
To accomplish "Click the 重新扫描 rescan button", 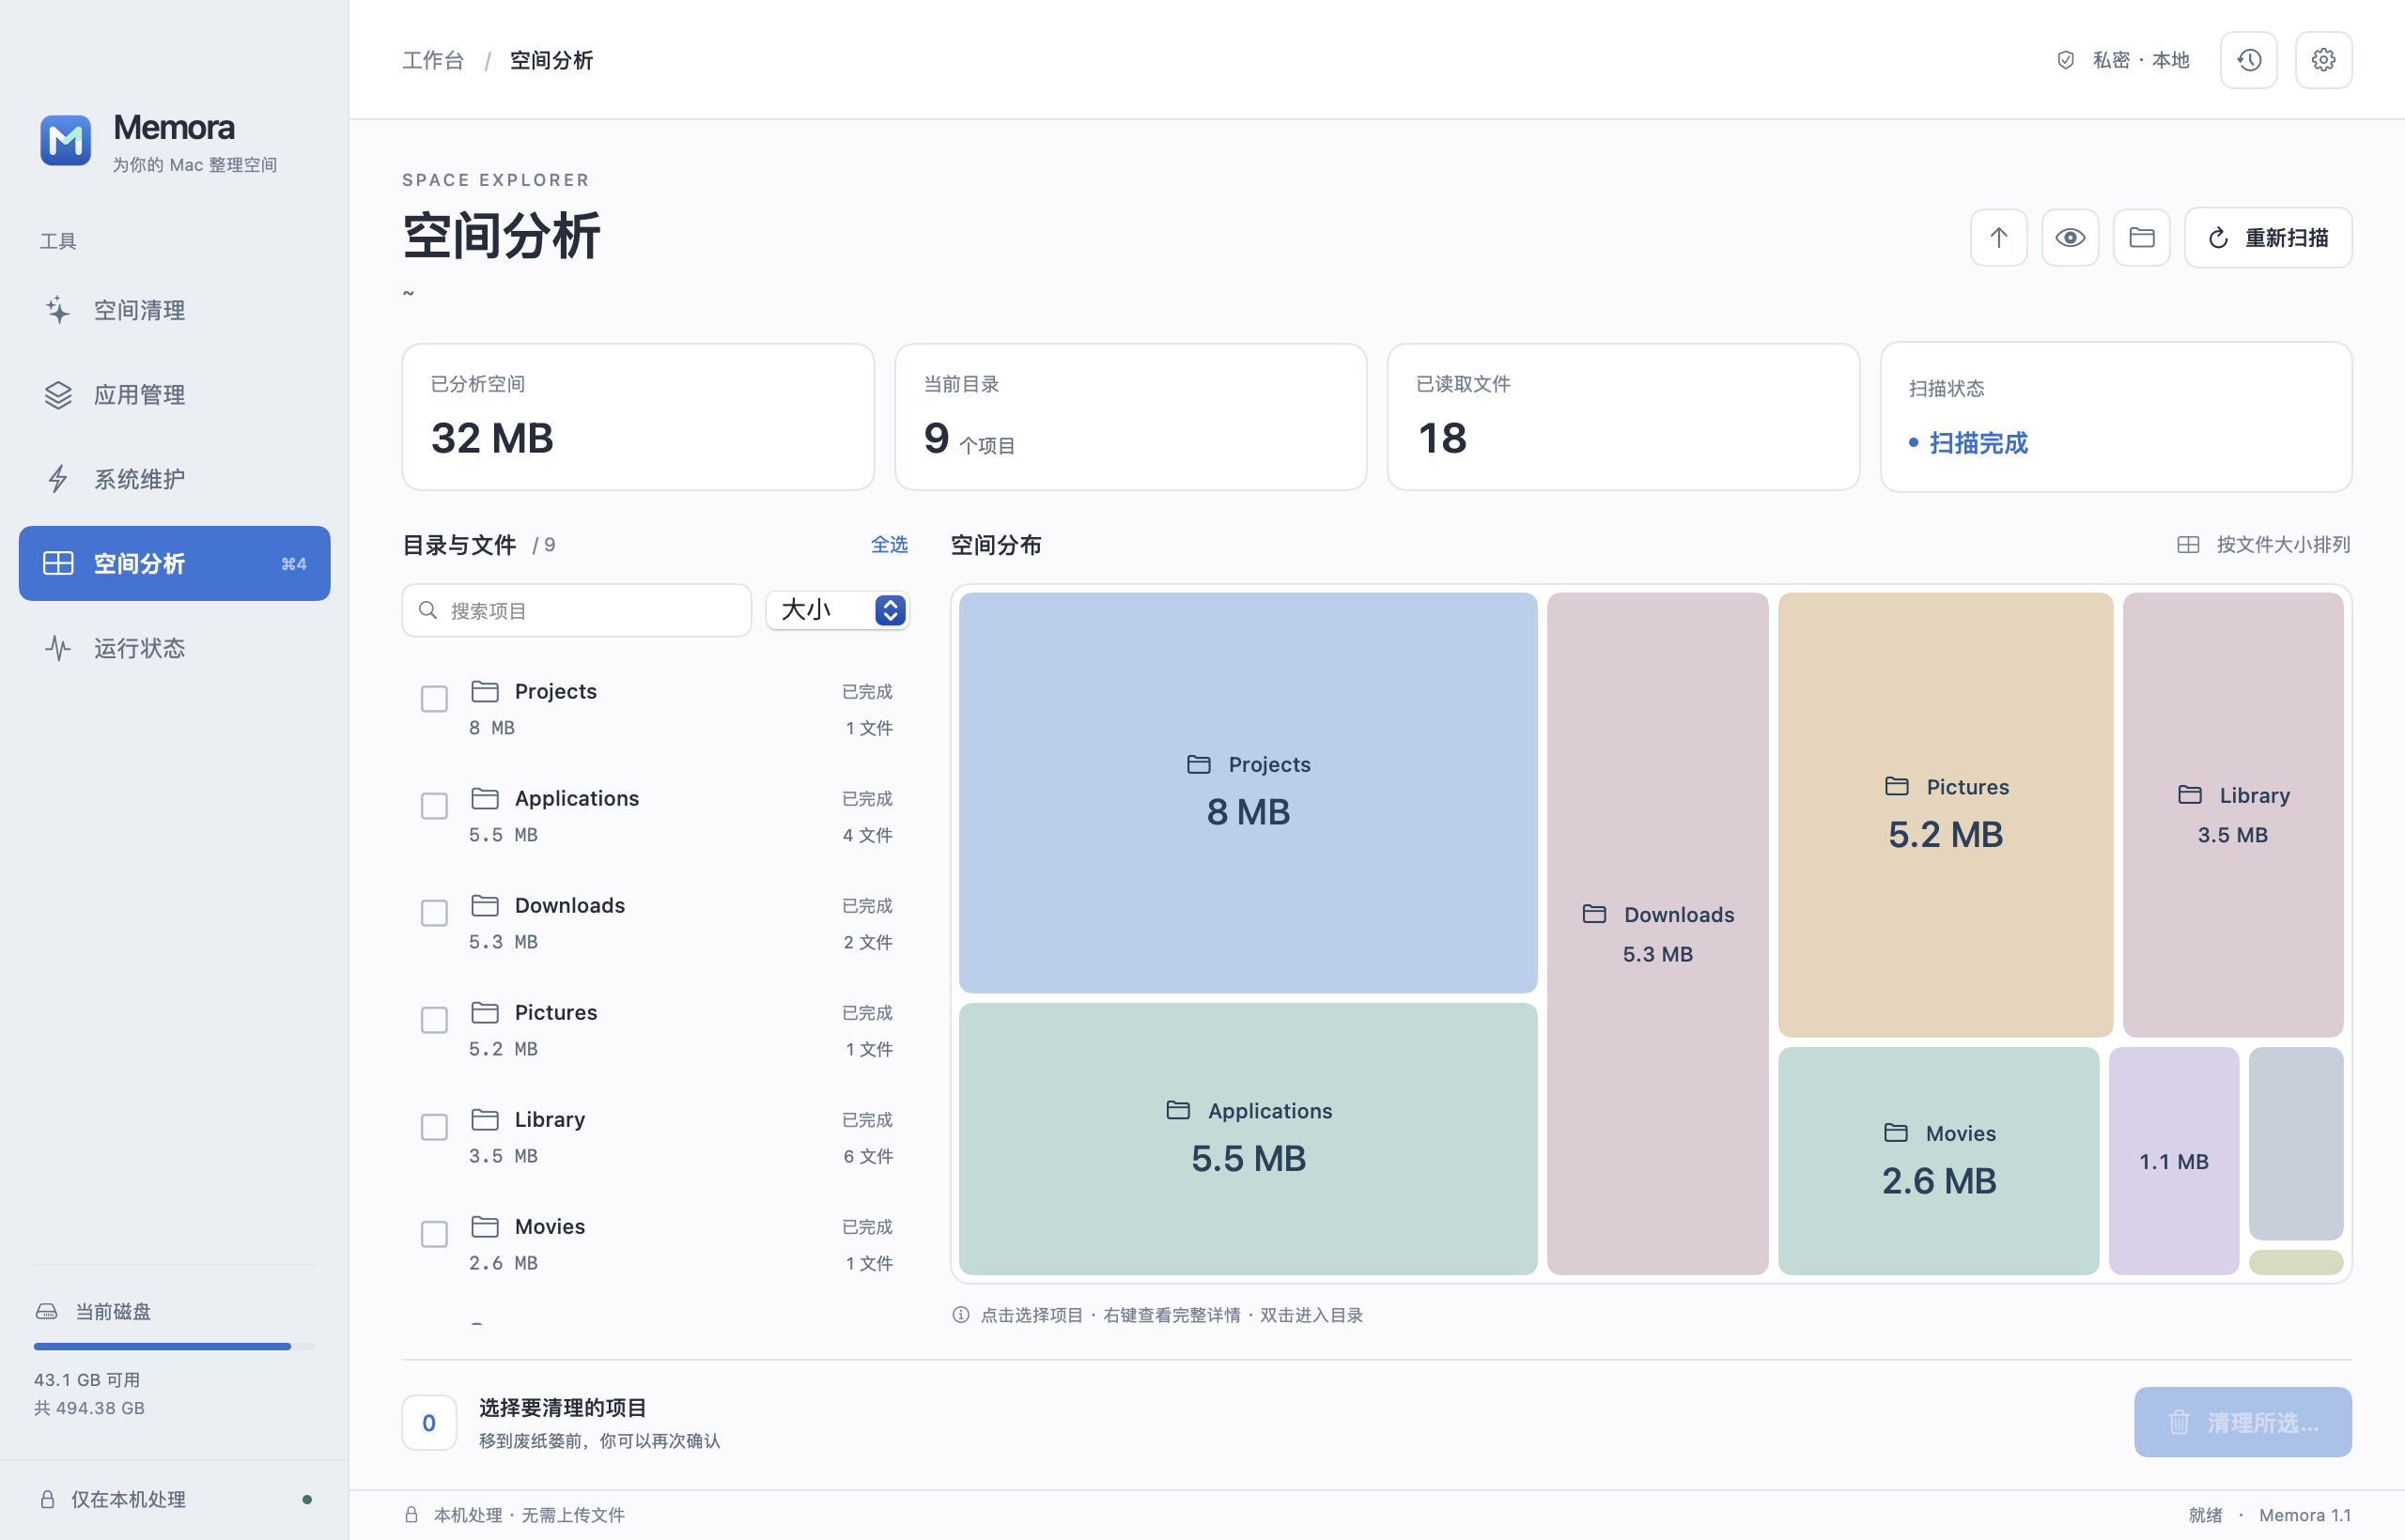I will (2268, 238).
